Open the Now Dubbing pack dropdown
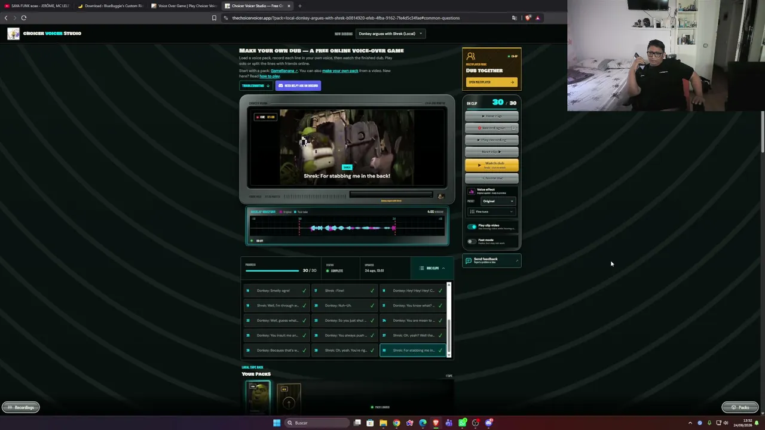Image resolution: width=765 pixels, height=430 pixels. click(391, 33)
